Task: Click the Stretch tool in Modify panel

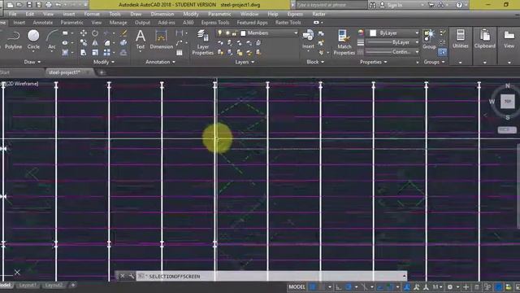Action: (x=84, y=52)
